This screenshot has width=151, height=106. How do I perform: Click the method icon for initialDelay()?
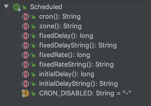(26, 74)
